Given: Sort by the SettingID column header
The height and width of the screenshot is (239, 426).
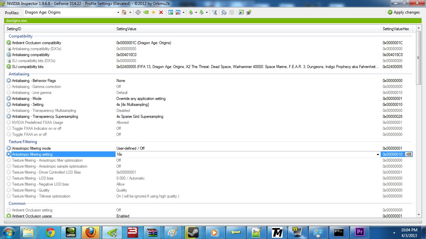Looking at the screenshot, I should click(x=60, y=29).
